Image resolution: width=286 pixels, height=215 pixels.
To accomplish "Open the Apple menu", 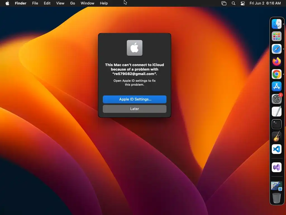I will tap(7, 3).
